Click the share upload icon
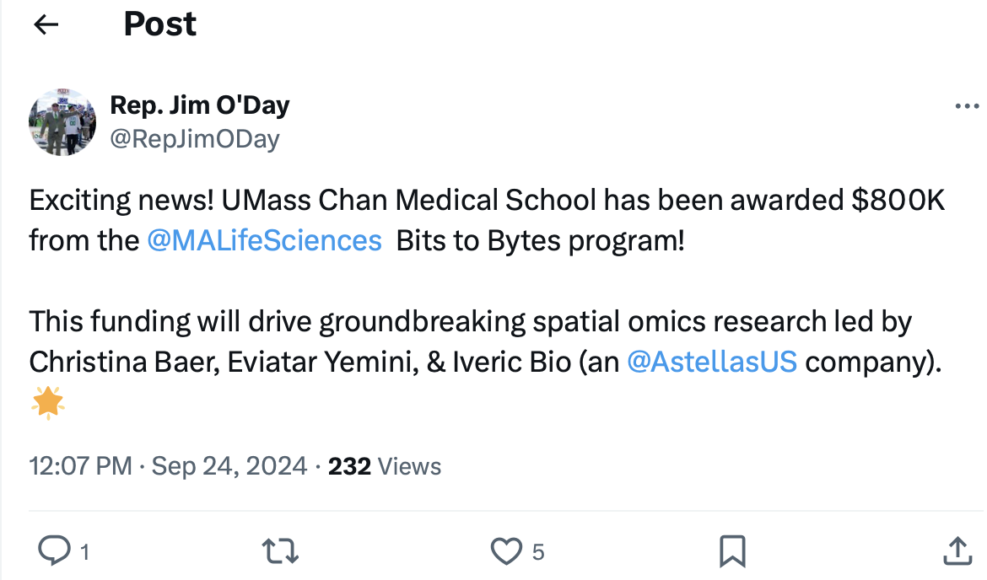The width and height of the screenshot is (987, 580). (x=957, y=551)
